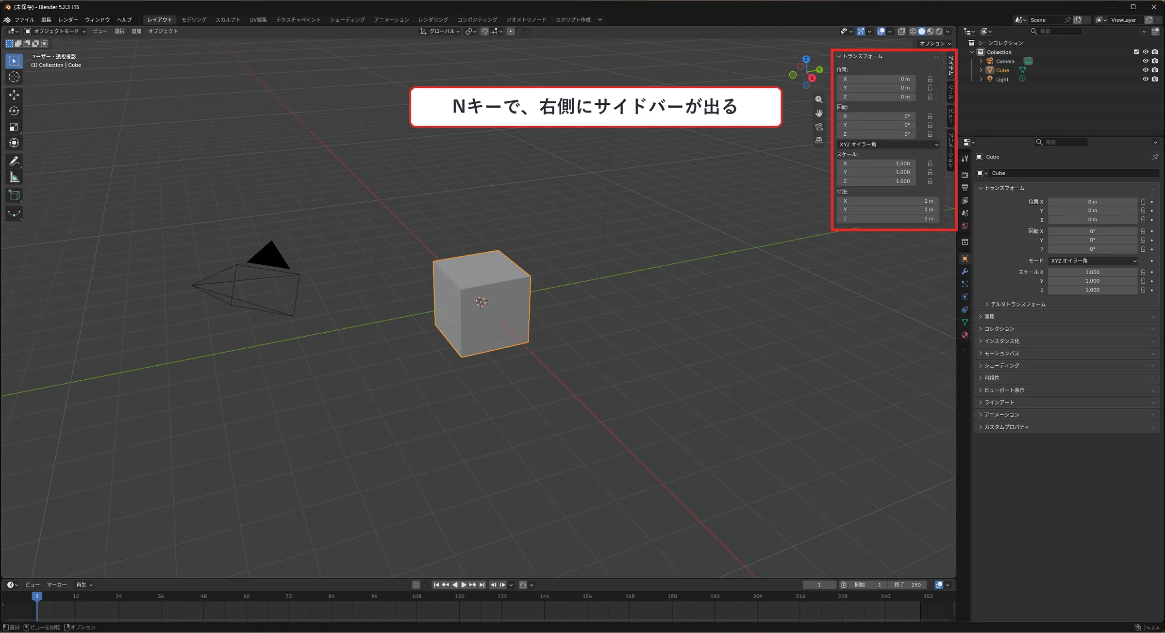This screenshot has width=1165, height=633.
Task: Select the Scale tool
Action: tap(14, 127)
